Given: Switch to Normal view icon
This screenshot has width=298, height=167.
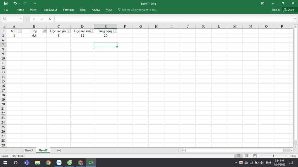Looking at the screenshot, I should click(x=238, y=156).
